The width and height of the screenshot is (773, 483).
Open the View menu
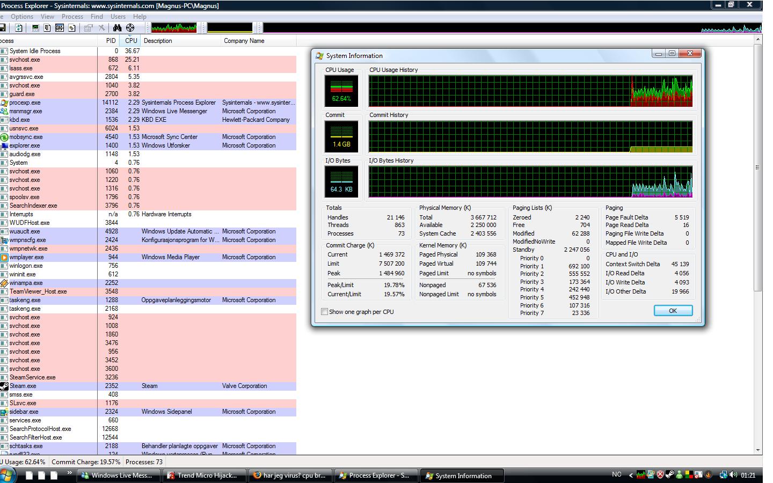(47, 17)
